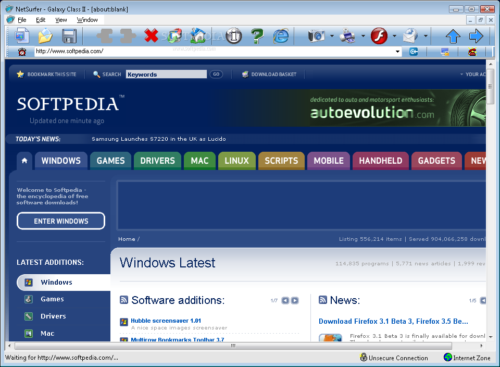The height and width of the screenshot is (367, 500).
Task: Go forward with the grayed right arrow
Action: coord(128,36)
